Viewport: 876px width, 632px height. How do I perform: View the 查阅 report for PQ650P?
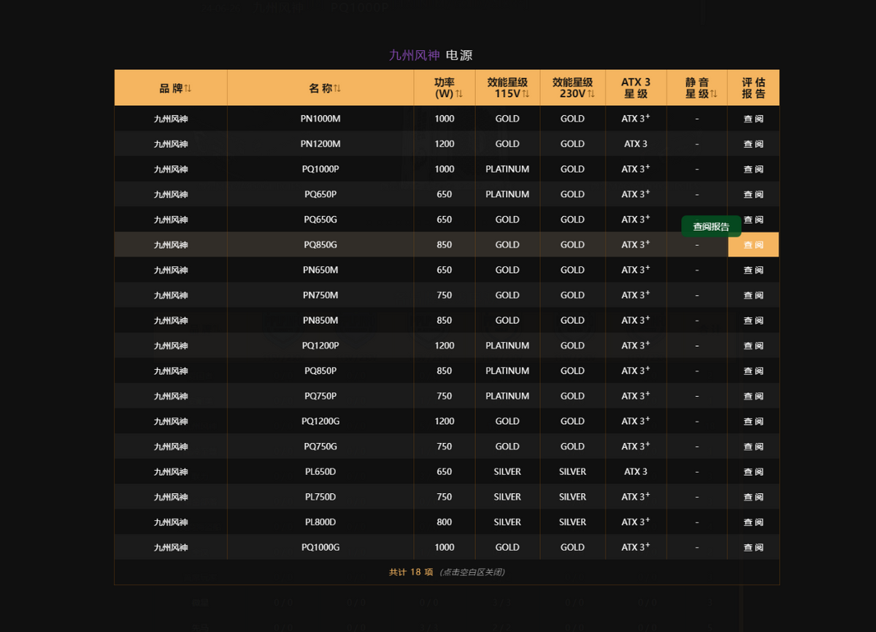pos(753,194)
